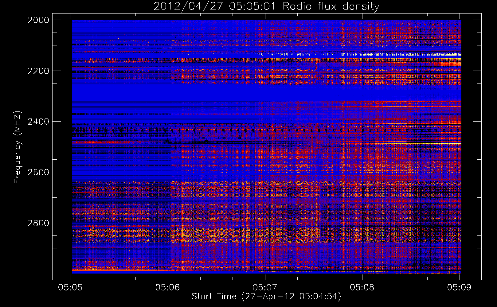The width and height of the screenshot is (497, 307).
Task: Click the "Start Time (27-Apr-12 05:04:54)" axis title
Action: pyautogui.click(x=266, y=297)
